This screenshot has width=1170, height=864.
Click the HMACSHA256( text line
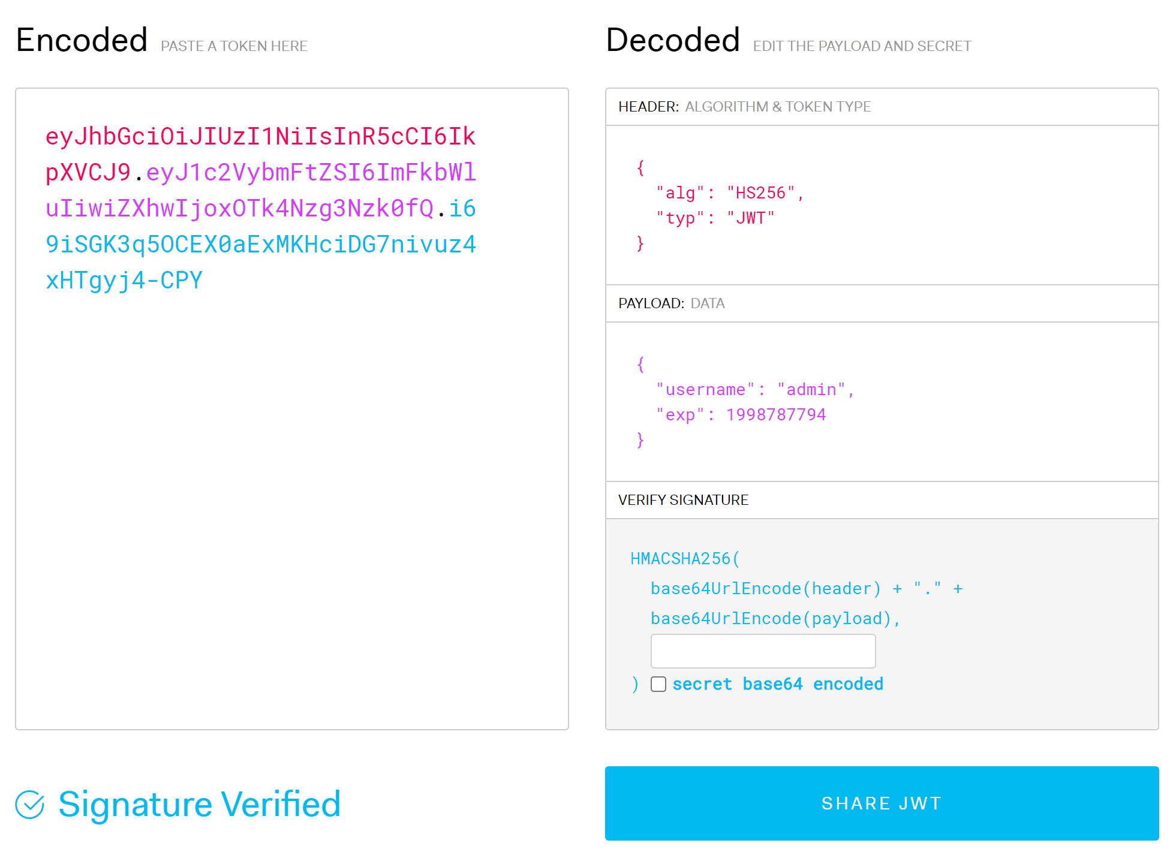685,559
